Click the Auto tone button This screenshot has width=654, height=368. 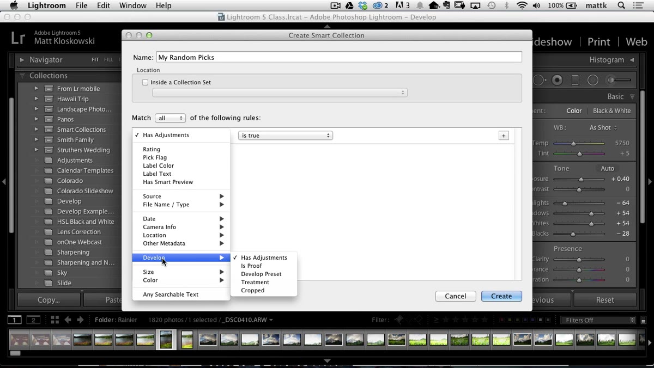tap(607, 169)
